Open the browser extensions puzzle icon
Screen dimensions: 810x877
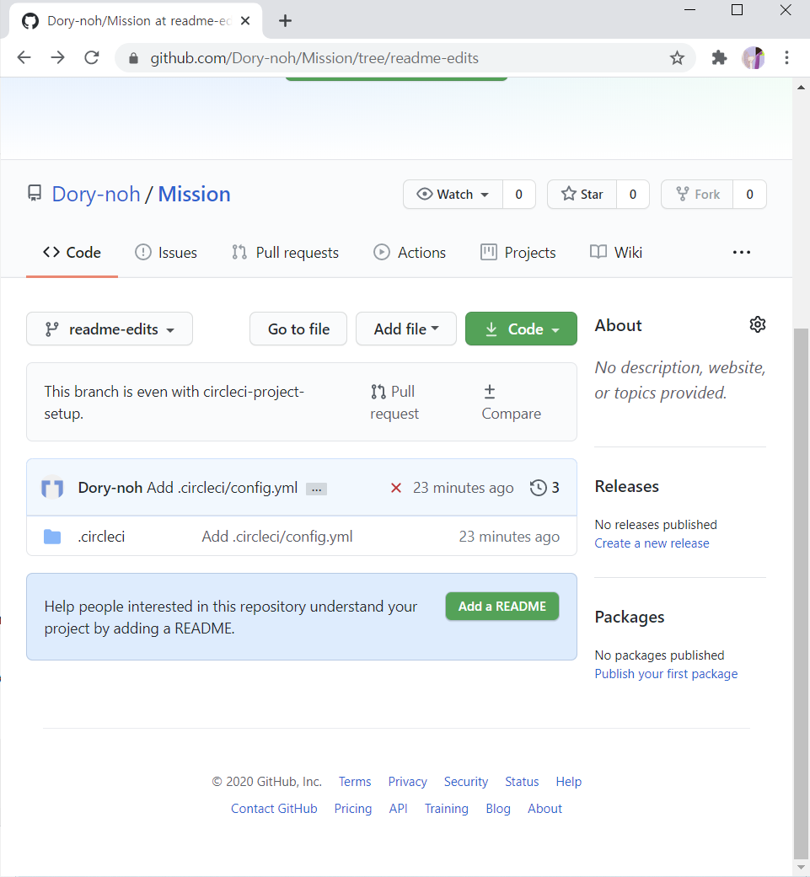(719, 57)
